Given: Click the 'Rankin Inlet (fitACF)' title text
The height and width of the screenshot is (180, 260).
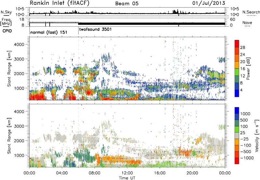Looking at the screenshot, I should [59, 3].
